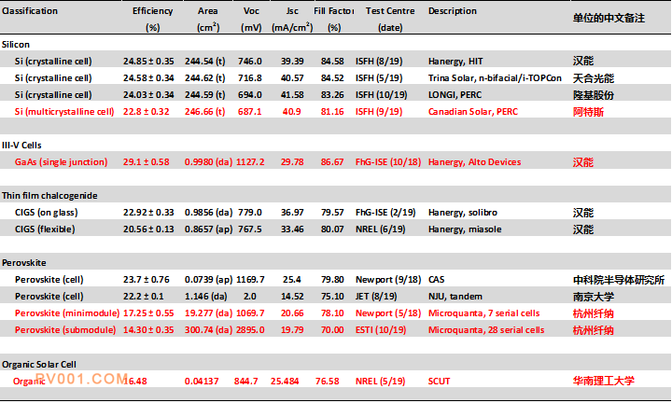The width and height of the screenshot is (672, 403).
Task: Click the Si (multicrystalline cell) row label
Action: (64, 112)
